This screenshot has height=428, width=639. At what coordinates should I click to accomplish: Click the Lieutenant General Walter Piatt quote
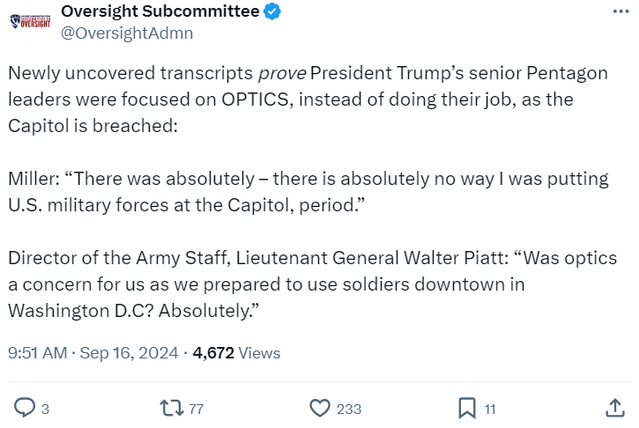(308, 284)
